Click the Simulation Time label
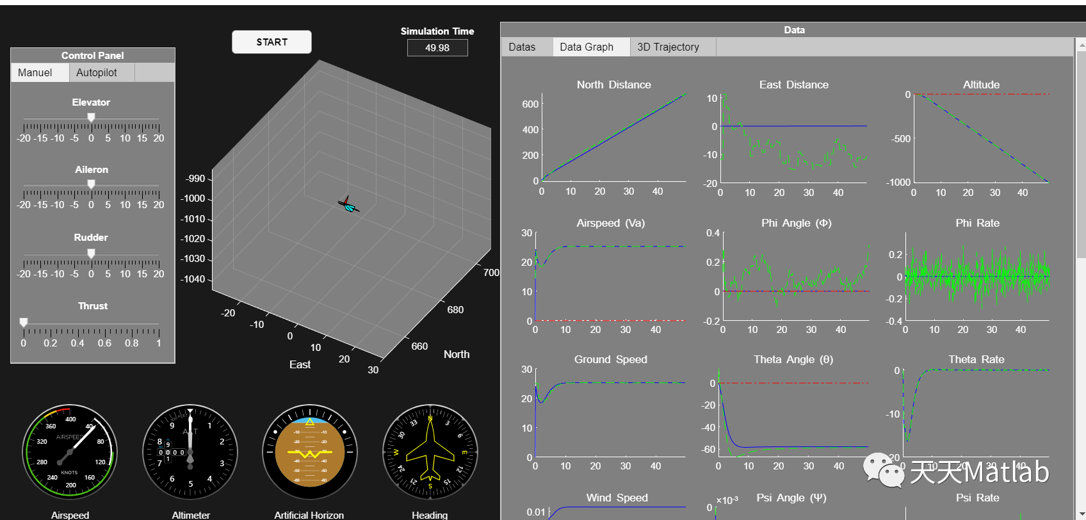This screenshot has height=520, width=1086. [437, 31]
